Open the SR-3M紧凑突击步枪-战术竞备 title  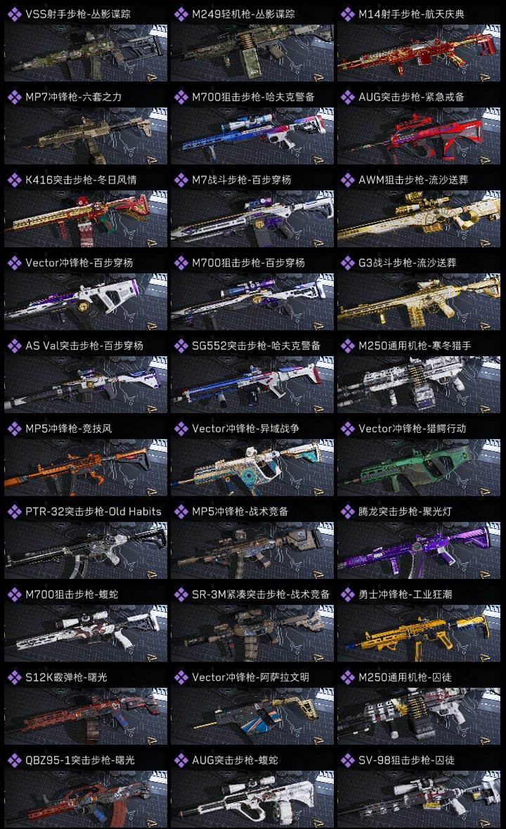(261, 594)
